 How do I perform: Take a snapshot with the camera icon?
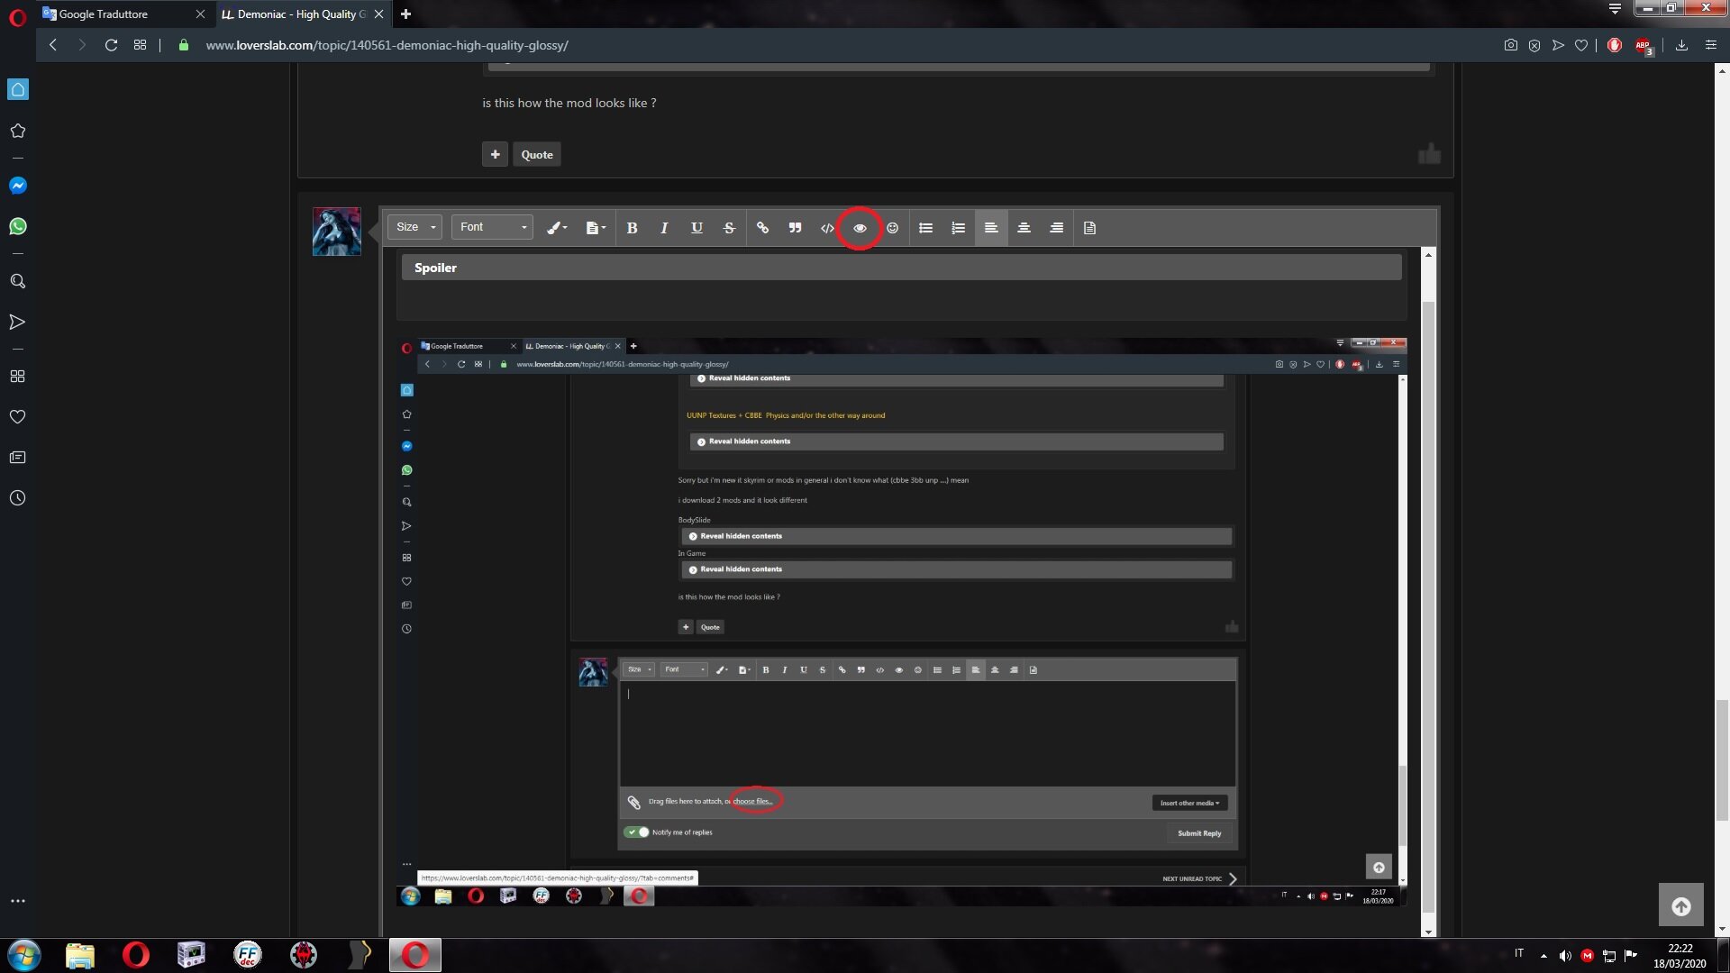(x=1511, y=45)
